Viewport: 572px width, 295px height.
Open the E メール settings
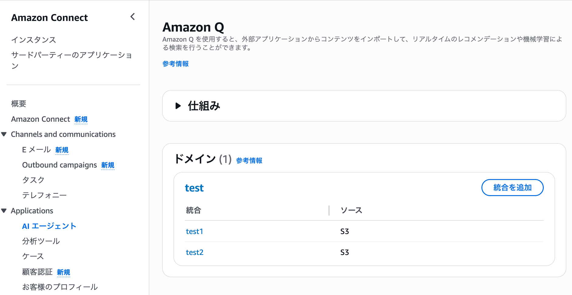pos(36,149)
